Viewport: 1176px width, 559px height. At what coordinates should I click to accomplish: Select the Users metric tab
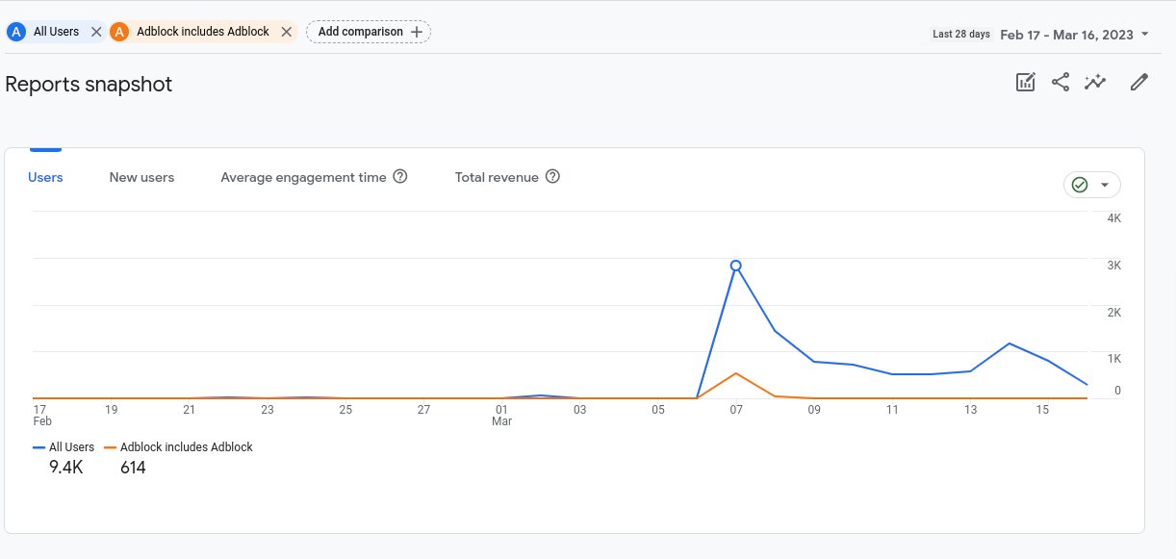pos(45,178)
